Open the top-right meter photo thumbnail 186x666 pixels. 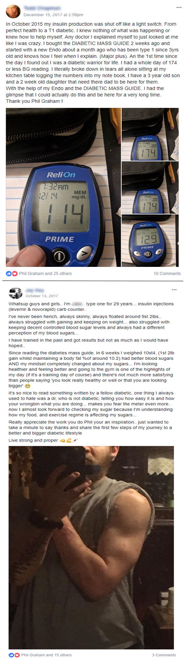tap(150, 134)
